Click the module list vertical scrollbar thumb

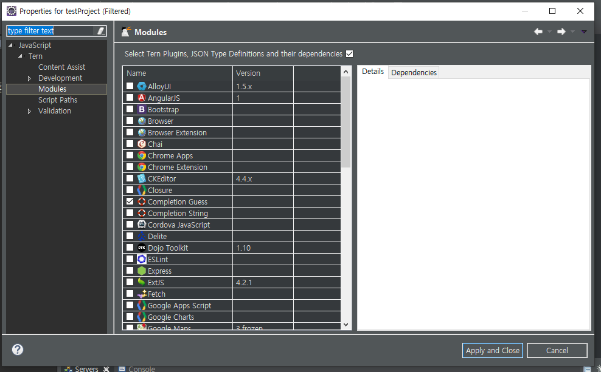tap(346, 123)
